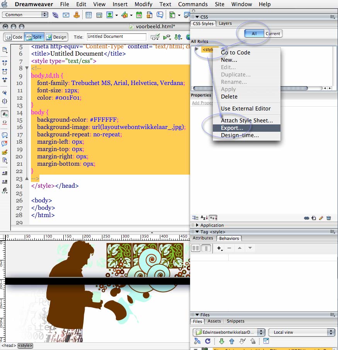Image resolution: width=338 pixels, height=350 pixels.
Task: Click the blue Put Files arrow
Action: tap(232, 341)
